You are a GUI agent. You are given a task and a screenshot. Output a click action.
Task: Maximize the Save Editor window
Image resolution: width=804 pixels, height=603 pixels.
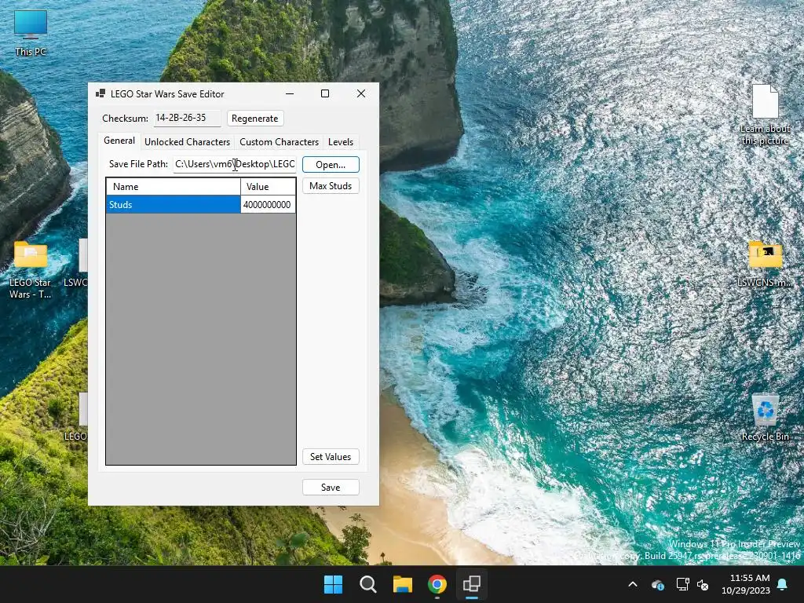(325, 94)
